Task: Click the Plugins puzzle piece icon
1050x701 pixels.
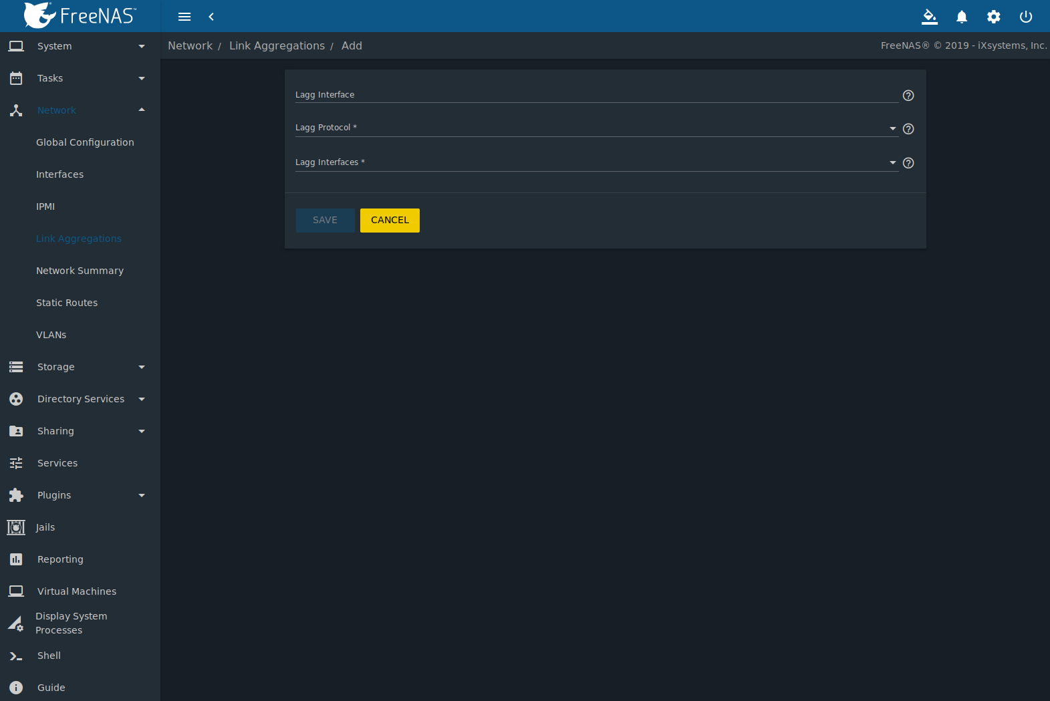Action: coord(16,495)
